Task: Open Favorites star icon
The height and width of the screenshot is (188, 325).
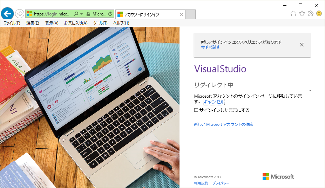Action: [302, 13]
